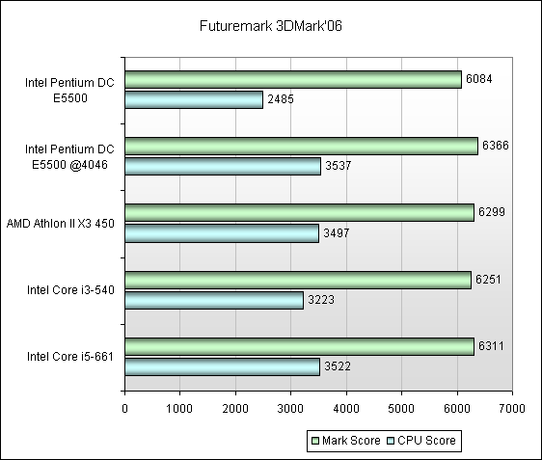
Task: Click the axis label 5000
Action: click(x=401, y=409)
